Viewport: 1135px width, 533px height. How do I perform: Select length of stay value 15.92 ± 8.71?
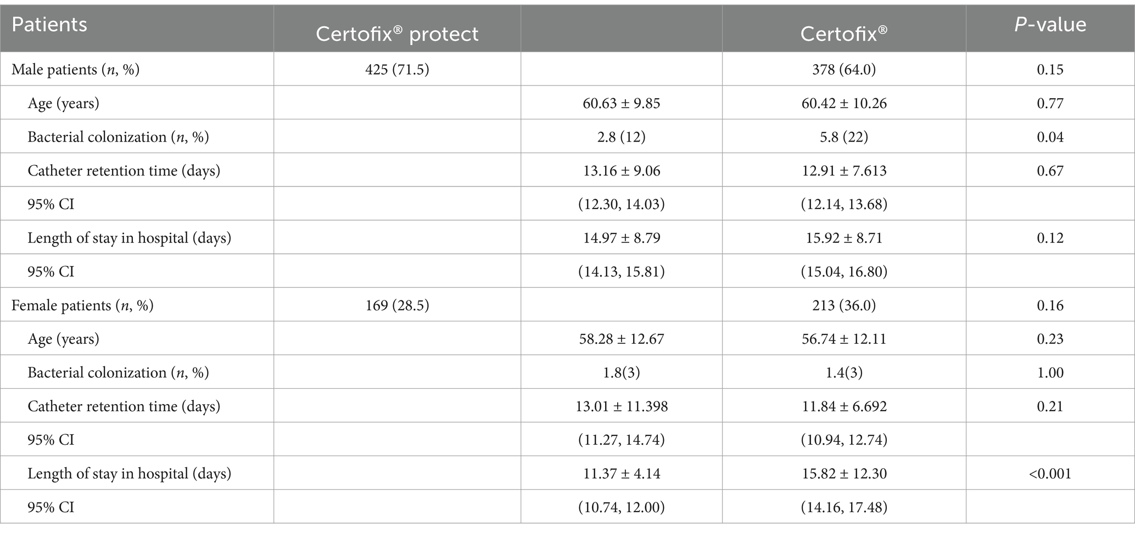click(844, 237)
